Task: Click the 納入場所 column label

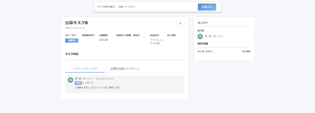Action: tap(172, 35)
